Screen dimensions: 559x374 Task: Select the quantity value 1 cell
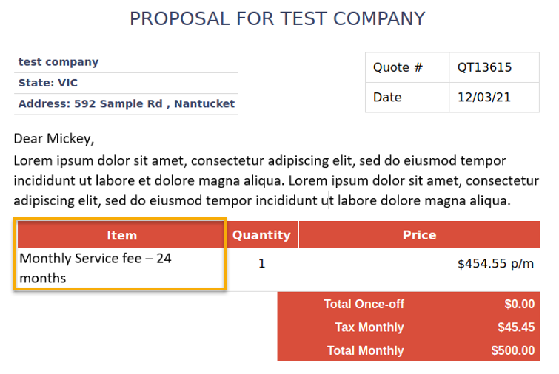[x=261, y=263]
